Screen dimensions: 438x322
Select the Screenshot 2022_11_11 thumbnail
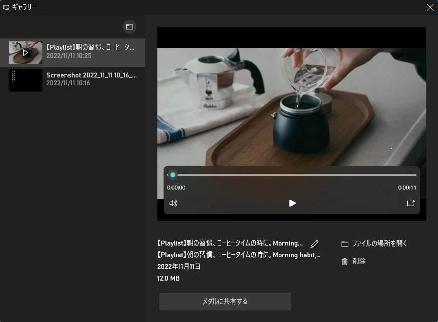(72, 79)
